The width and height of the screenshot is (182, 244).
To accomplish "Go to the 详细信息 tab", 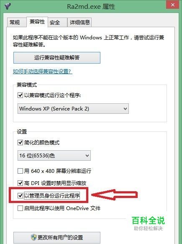I will [79, 23].
